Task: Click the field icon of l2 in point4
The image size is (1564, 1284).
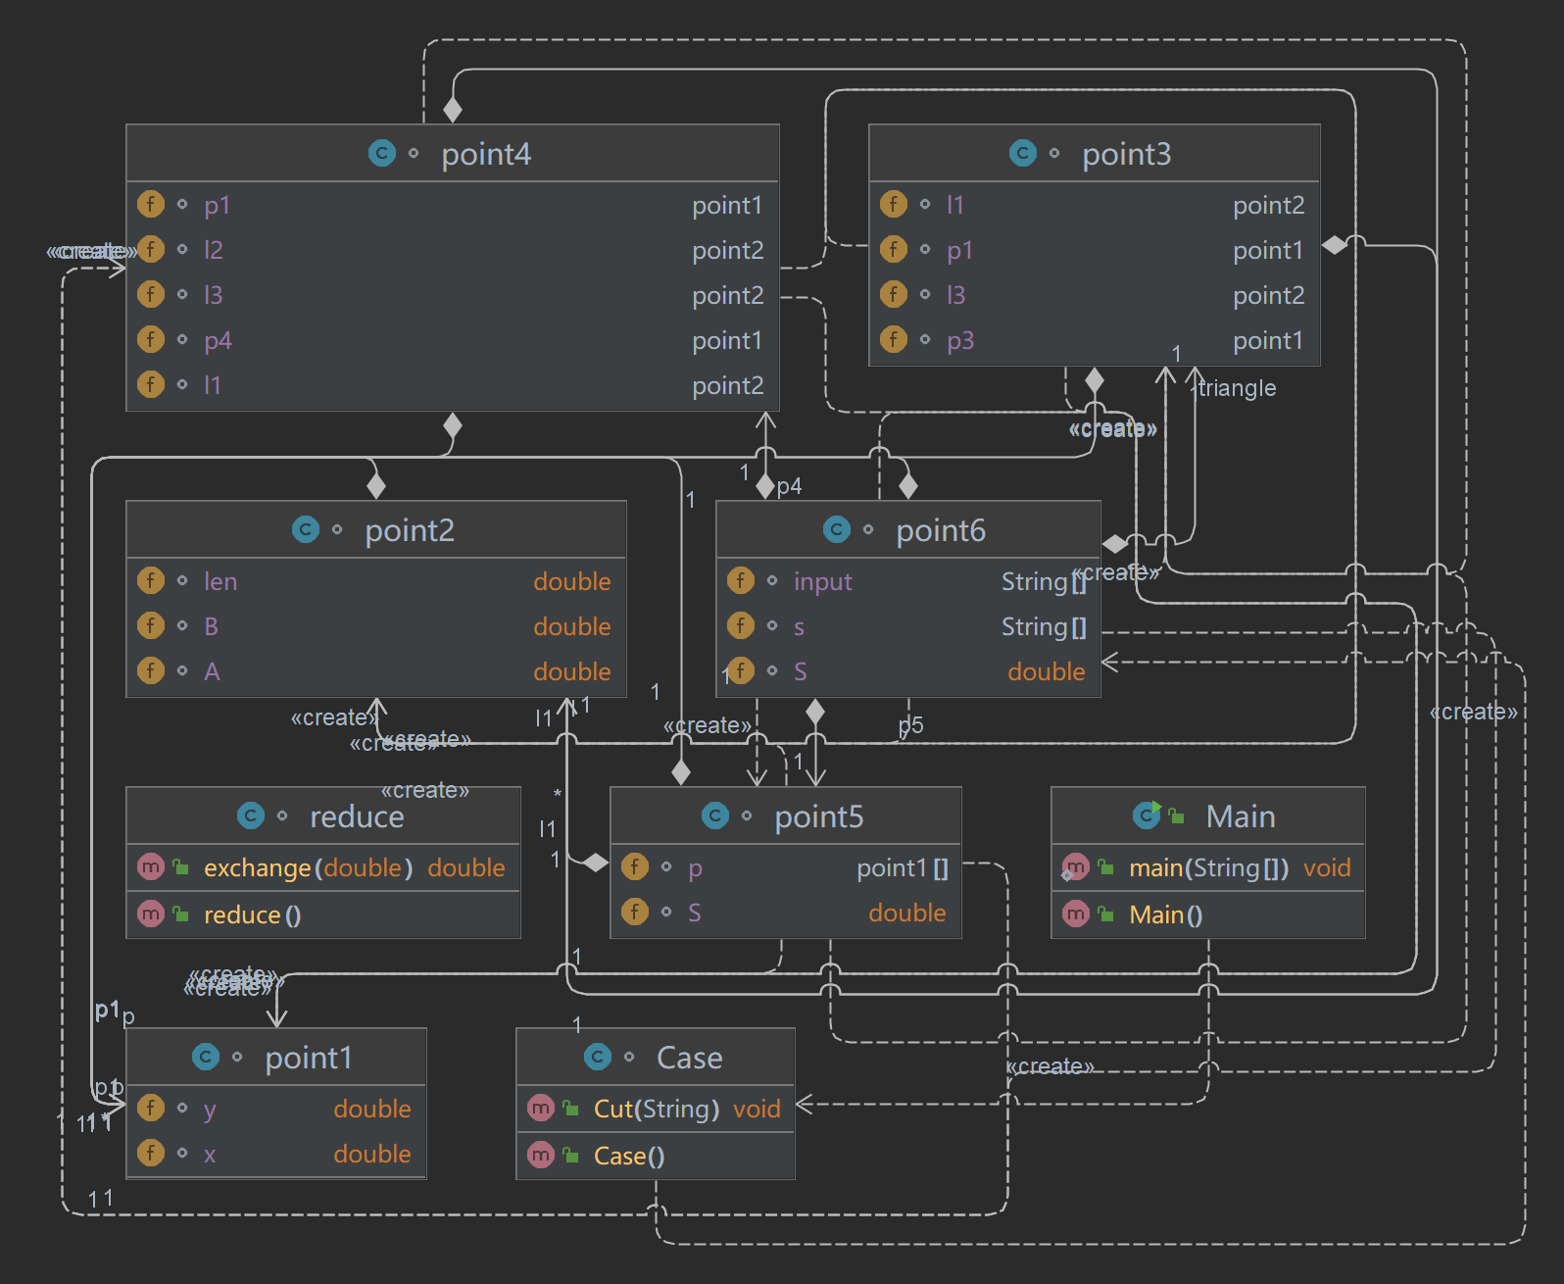Action: point(151,249)
